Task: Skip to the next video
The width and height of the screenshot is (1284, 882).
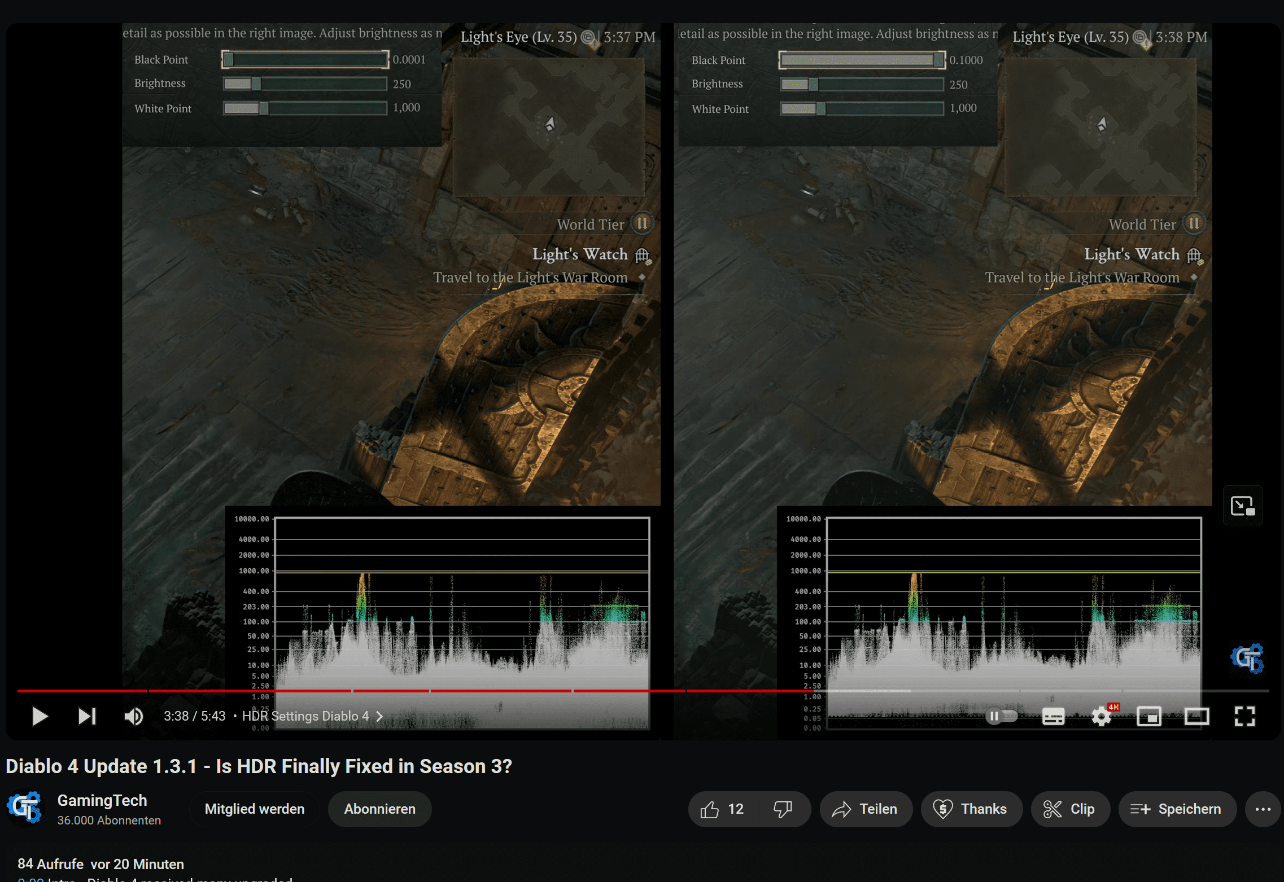Action: point(87,716)
